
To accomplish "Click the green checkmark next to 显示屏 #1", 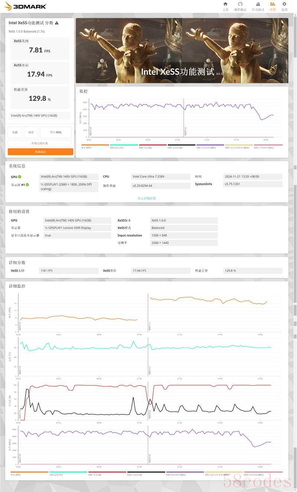I will click(27, 184).
